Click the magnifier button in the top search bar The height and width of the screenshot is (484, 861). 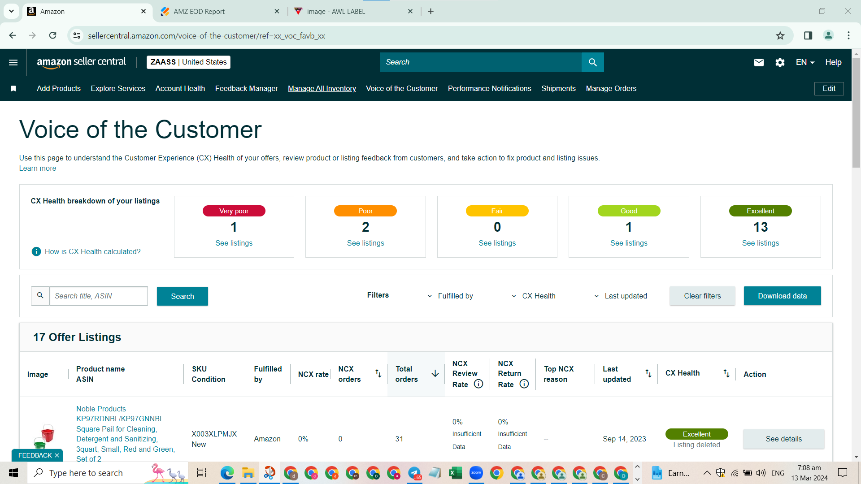(x=592, y=62)
